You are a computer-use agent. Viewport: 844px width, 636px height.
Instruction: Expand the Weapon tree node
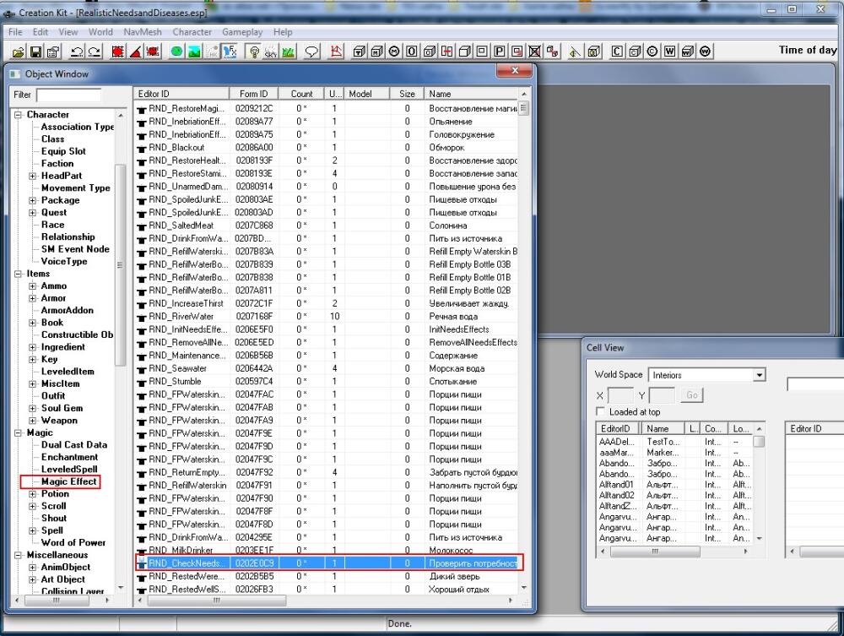[x=33, y=421]
